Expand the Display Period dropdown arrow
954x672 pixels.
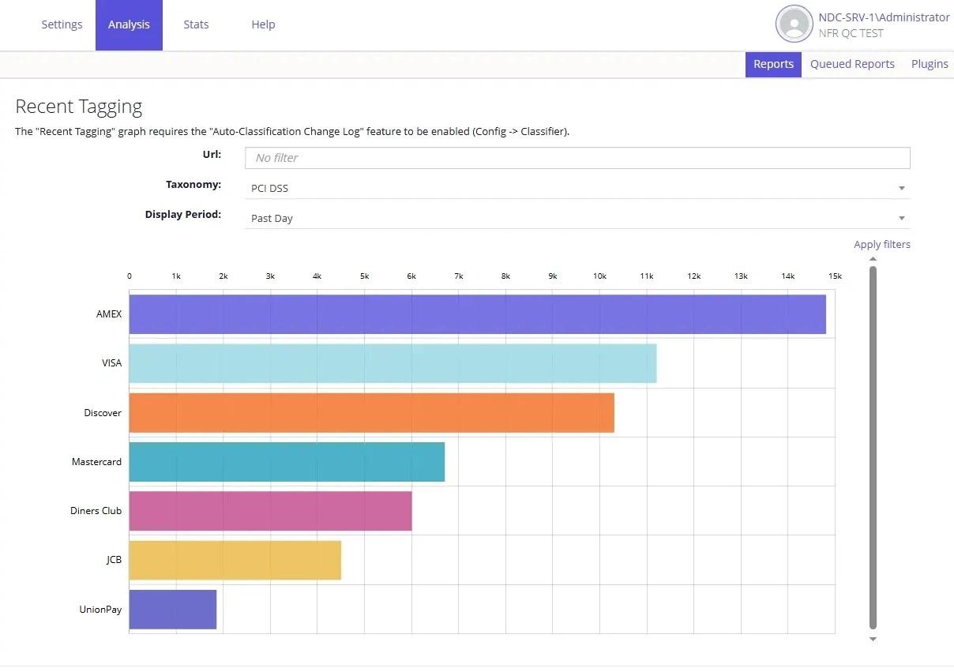tap(901, 219)
